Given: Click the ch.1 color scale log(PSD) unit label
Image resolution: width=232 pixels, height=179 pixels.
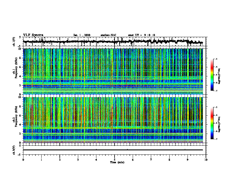Looking at the screenshot, I should click(220, 76).
